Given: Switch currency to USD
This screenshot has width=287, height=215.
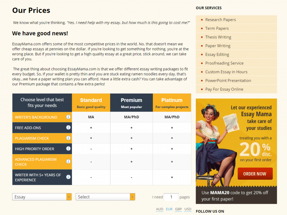Looking at the screenshot, I should pos(188,209).
